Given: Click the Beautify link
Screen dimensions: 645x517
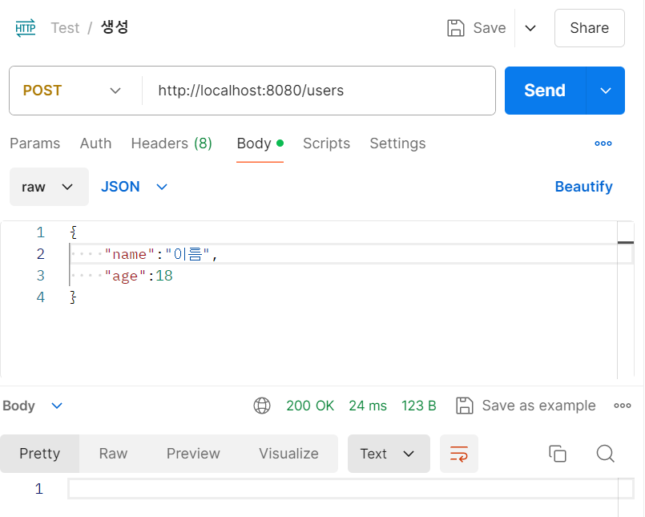Looking at the screenshot, I should [x=584, y=187].
